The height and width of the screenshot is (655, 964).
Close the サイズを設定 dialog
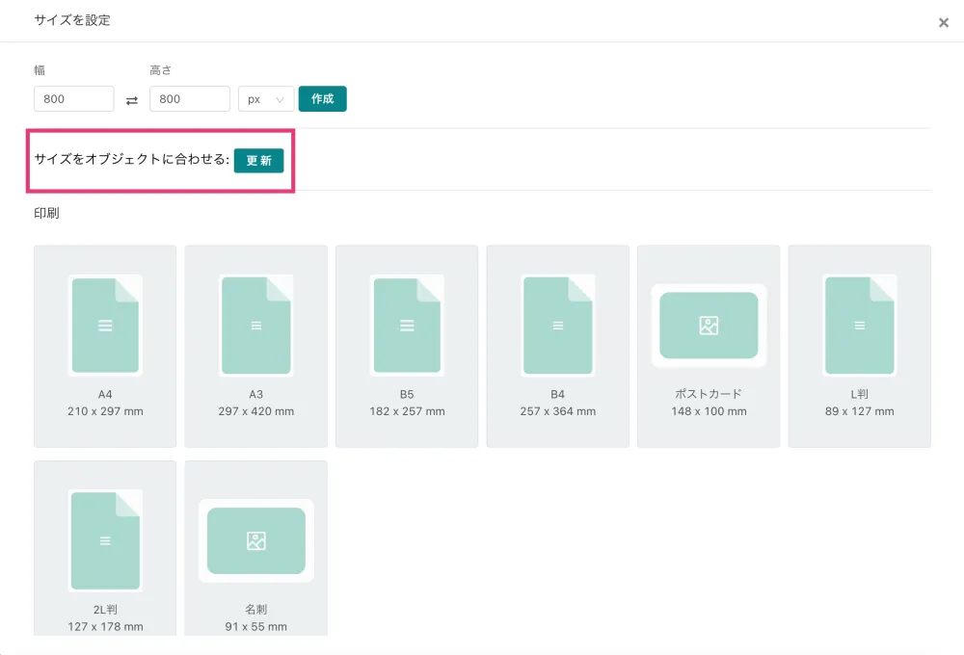[944, 22]
